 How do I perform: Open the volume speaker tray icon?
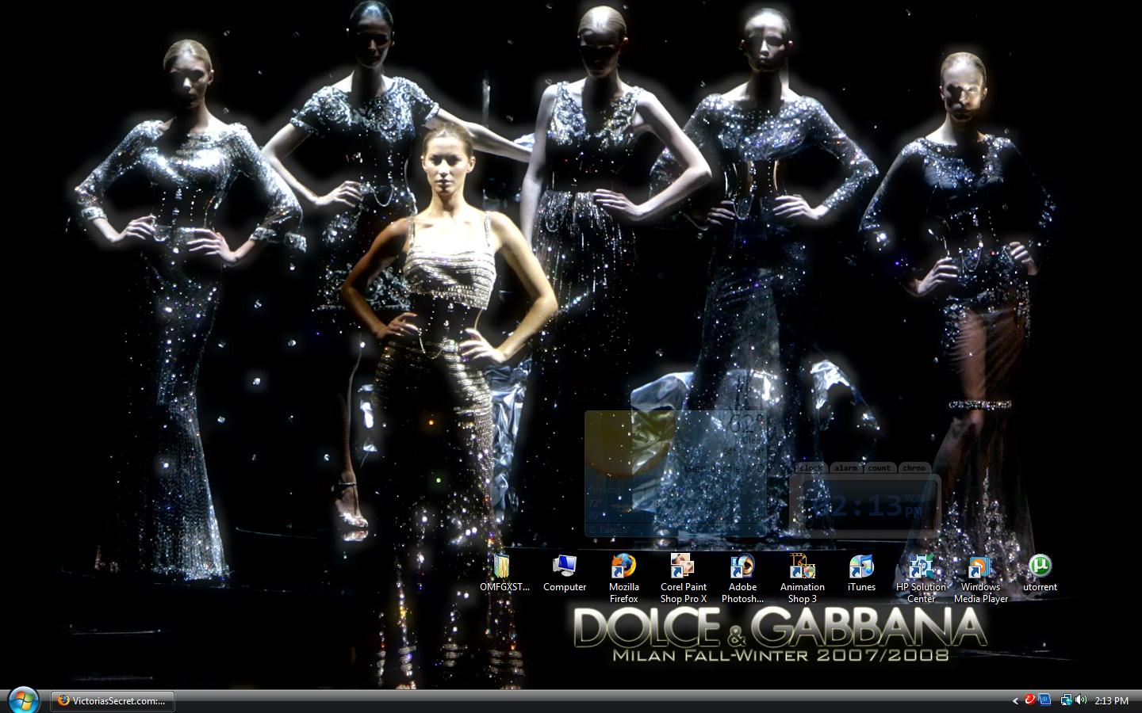coord(1081,700)
